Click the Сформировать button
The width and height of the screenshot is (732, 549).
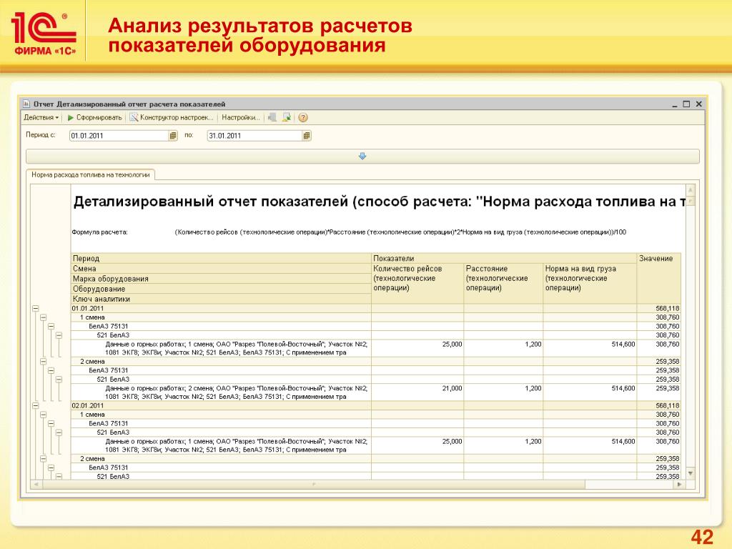coord(95,118)
